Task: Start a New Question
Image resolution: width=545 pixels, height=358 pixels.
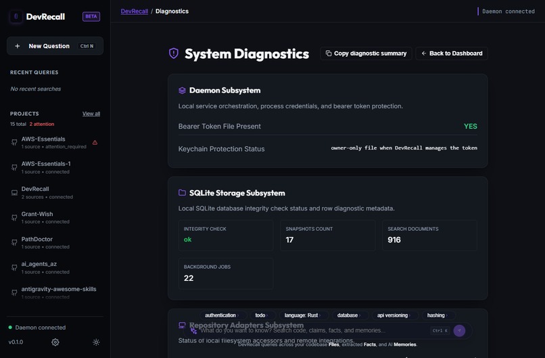Action: click(x=55, y=46)
